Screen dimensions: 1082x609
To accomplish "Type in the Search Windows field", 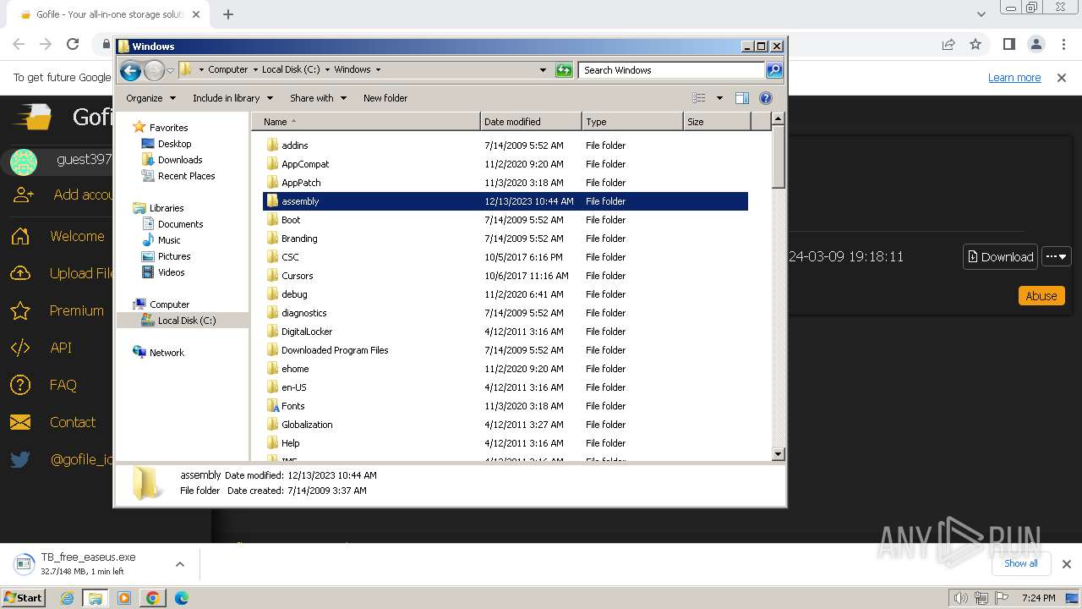I will click(672, 70).
